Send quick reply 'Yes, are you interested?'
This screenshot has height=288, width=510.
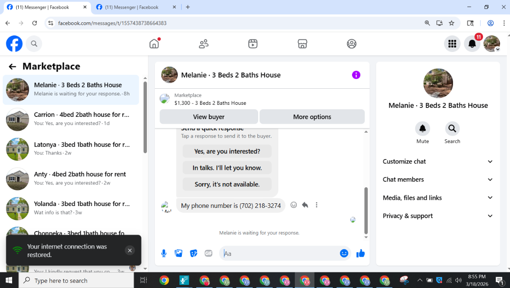tap(227, 151)
